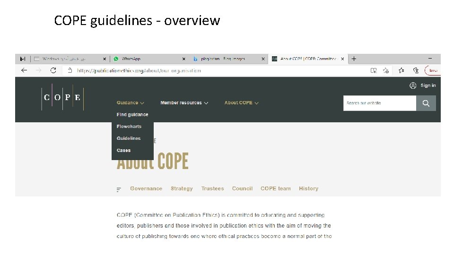Open the read aloud icon in address bar
Viewport: 454px width, 255px height.
(374, 70)
